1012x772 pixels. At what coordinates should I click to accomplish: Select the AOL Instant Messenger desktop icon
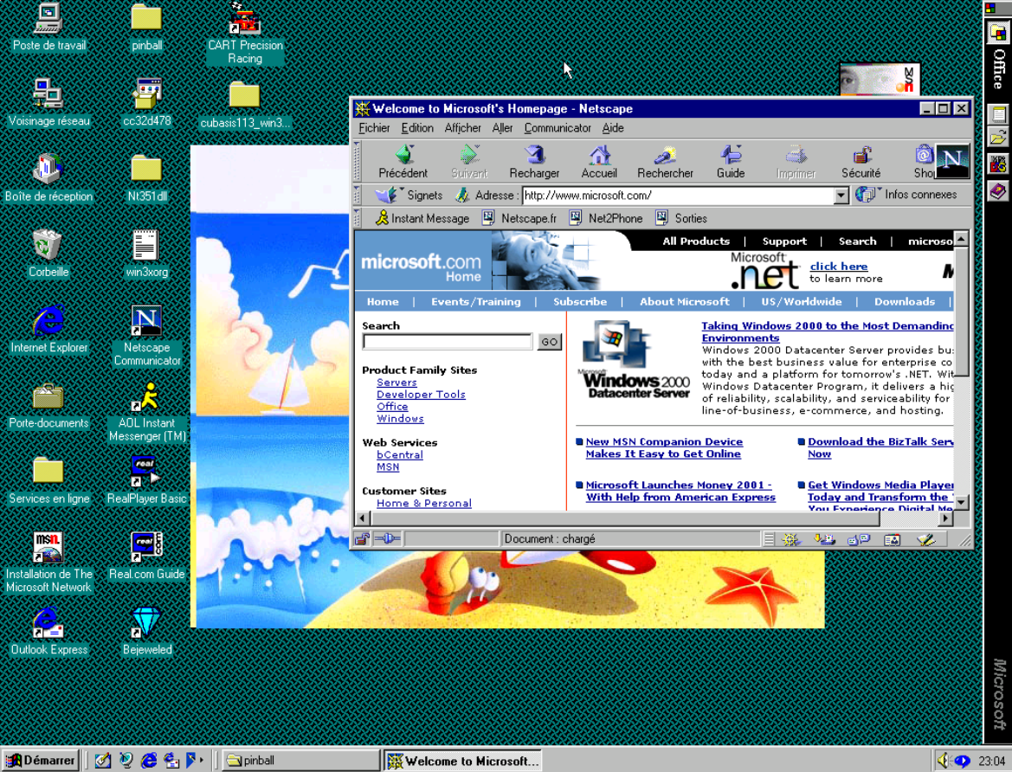147,411
